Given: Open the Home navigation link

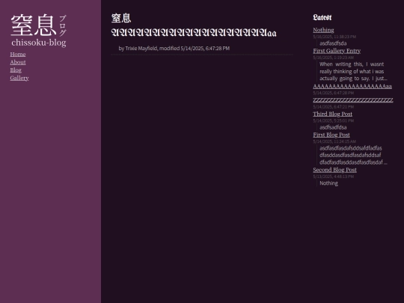Looking at the screenshot, I should click(18, 55).
